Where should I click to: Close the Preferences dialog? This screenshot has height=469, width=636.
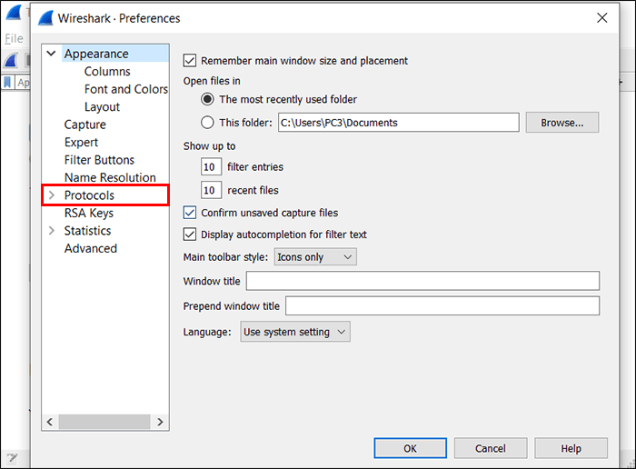[601, 18]
